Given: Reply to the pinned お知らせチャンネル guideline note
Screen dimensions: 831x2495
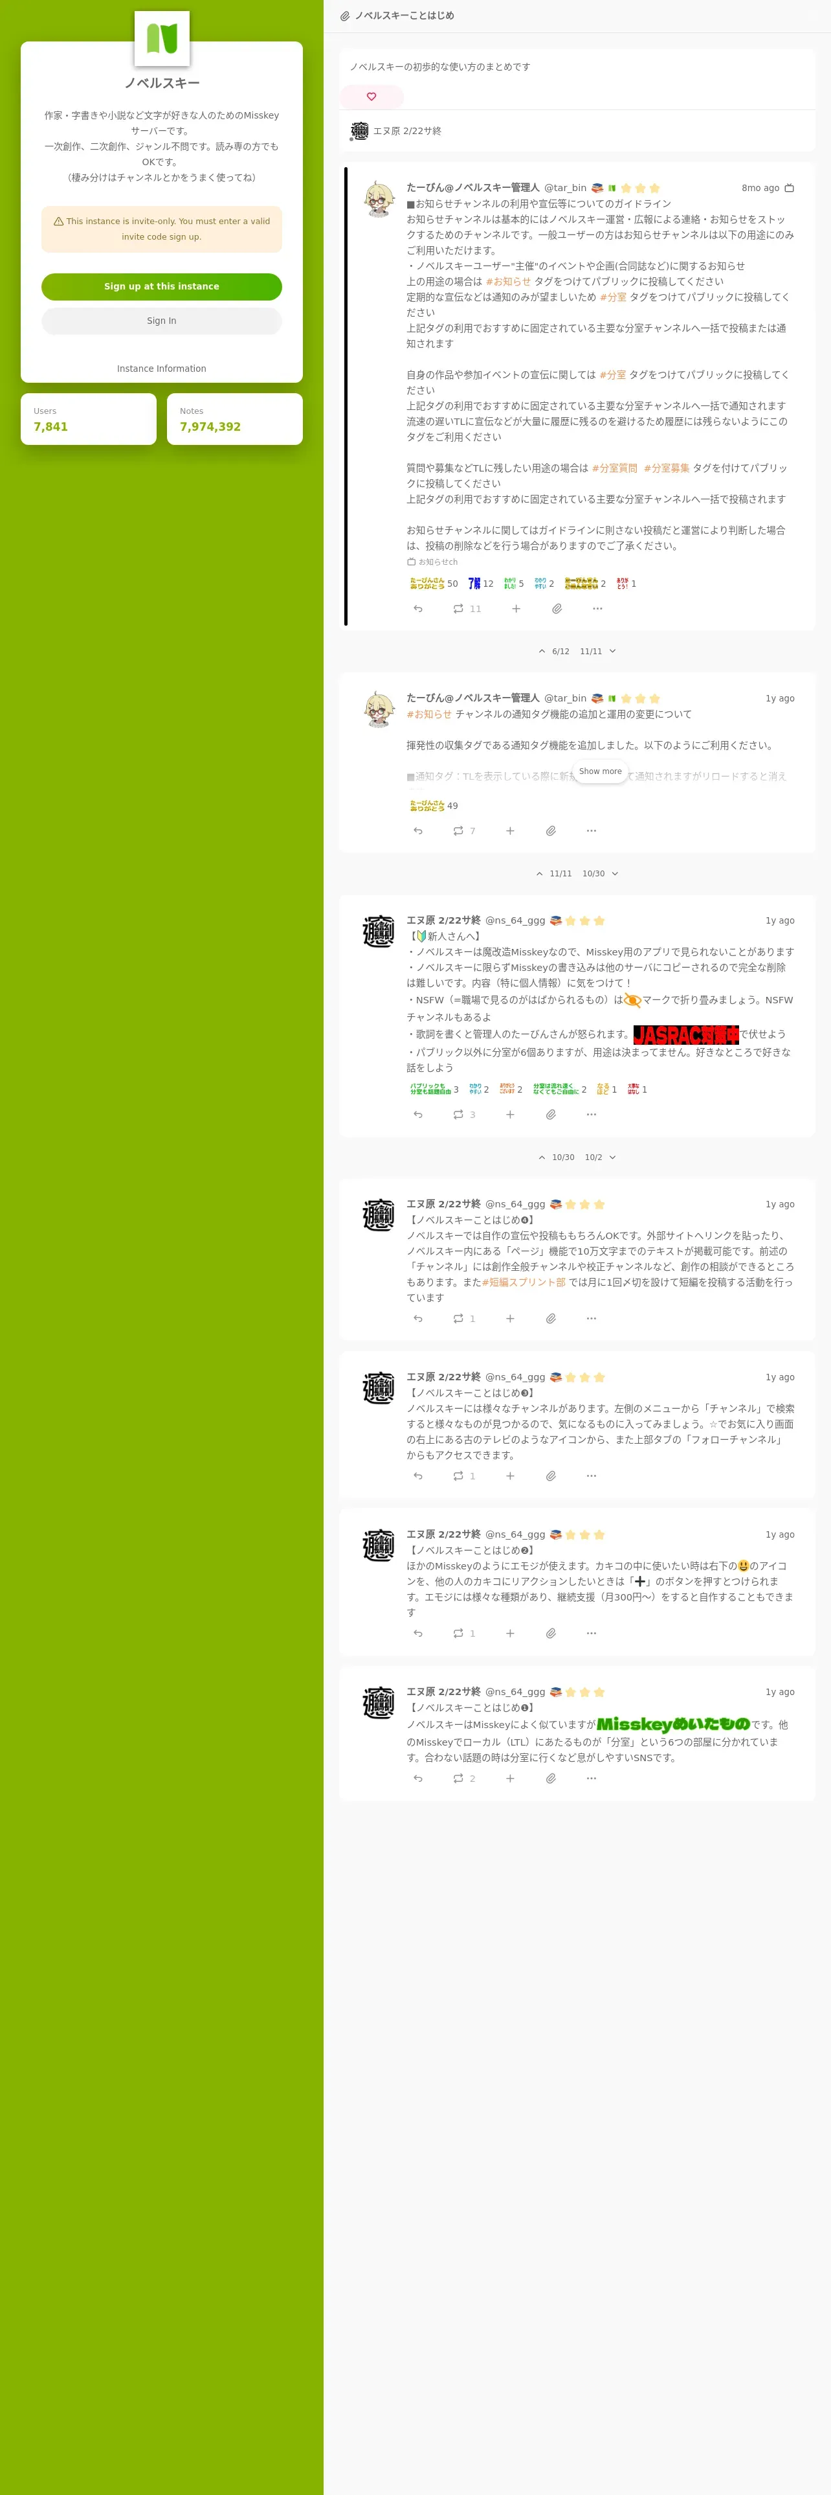Looking at the screenshot, I should (x=418, y=610).
